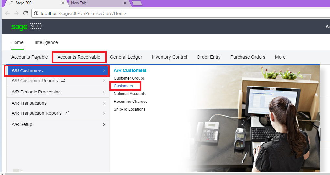Open the General Ledger menu
Image resolution: width=330 pixels, height=175 pixels.
126,57
